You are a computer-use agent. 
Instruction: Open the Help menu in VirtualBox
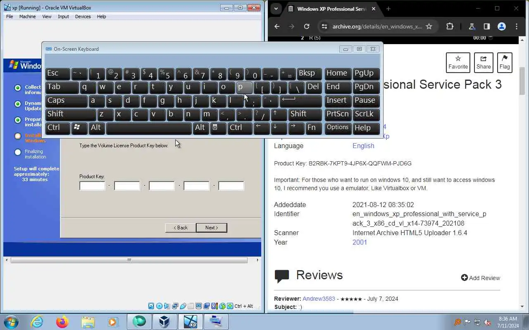tap(101, 16)
